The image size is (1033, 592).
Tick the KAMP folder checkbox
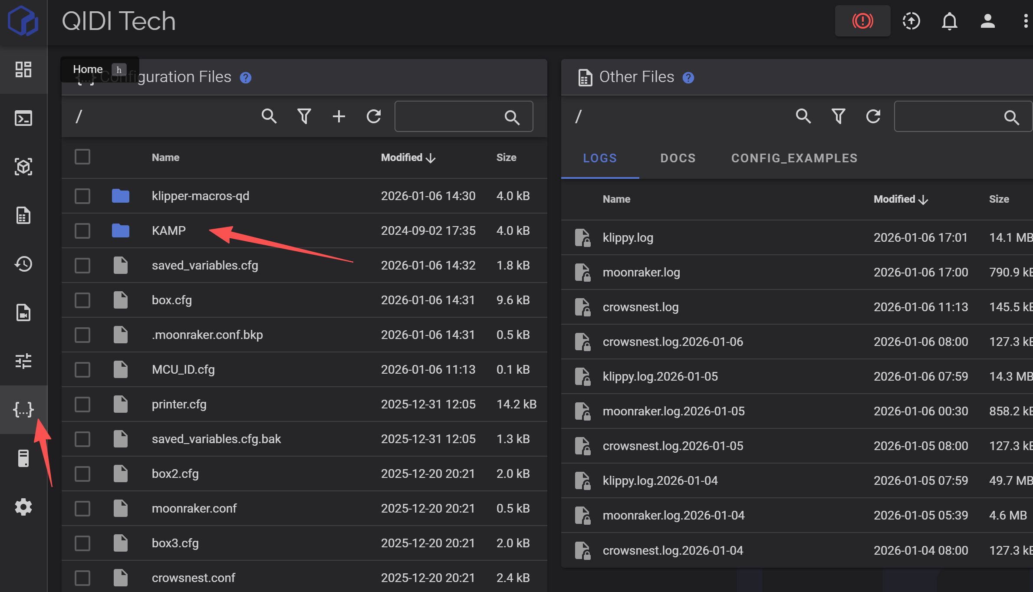coord(82,231)
